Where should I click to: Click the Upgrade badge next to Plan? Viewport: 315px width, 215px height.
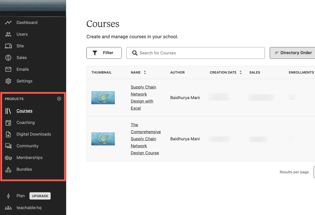pyautogui.click(x=40, y=196)
